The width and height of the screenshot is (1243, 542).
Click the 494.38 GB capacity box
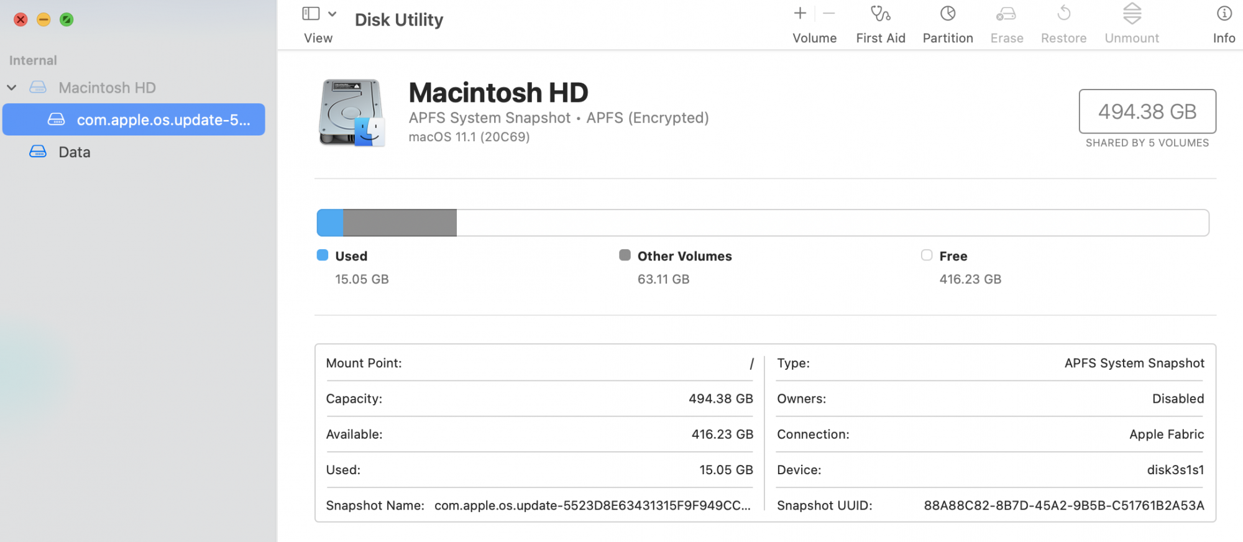pyautogui.click(x=1147, y=111)
